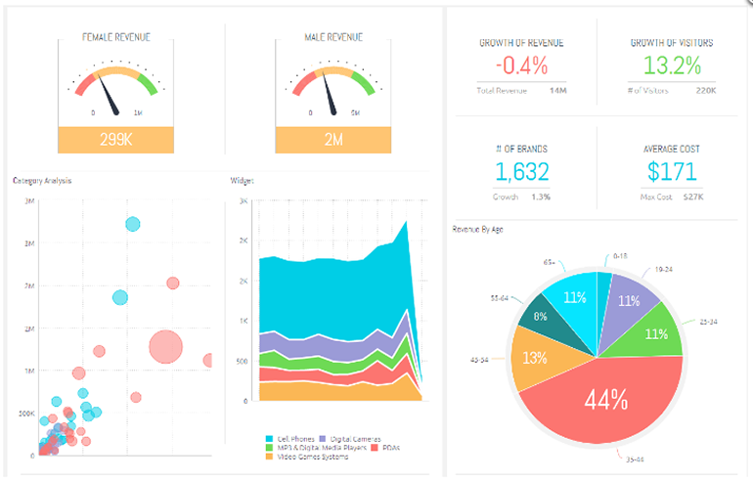The image size is (753, 481).
Task: Open the -0.4% Growth of Revenue indicator
Action: [521, 66]
